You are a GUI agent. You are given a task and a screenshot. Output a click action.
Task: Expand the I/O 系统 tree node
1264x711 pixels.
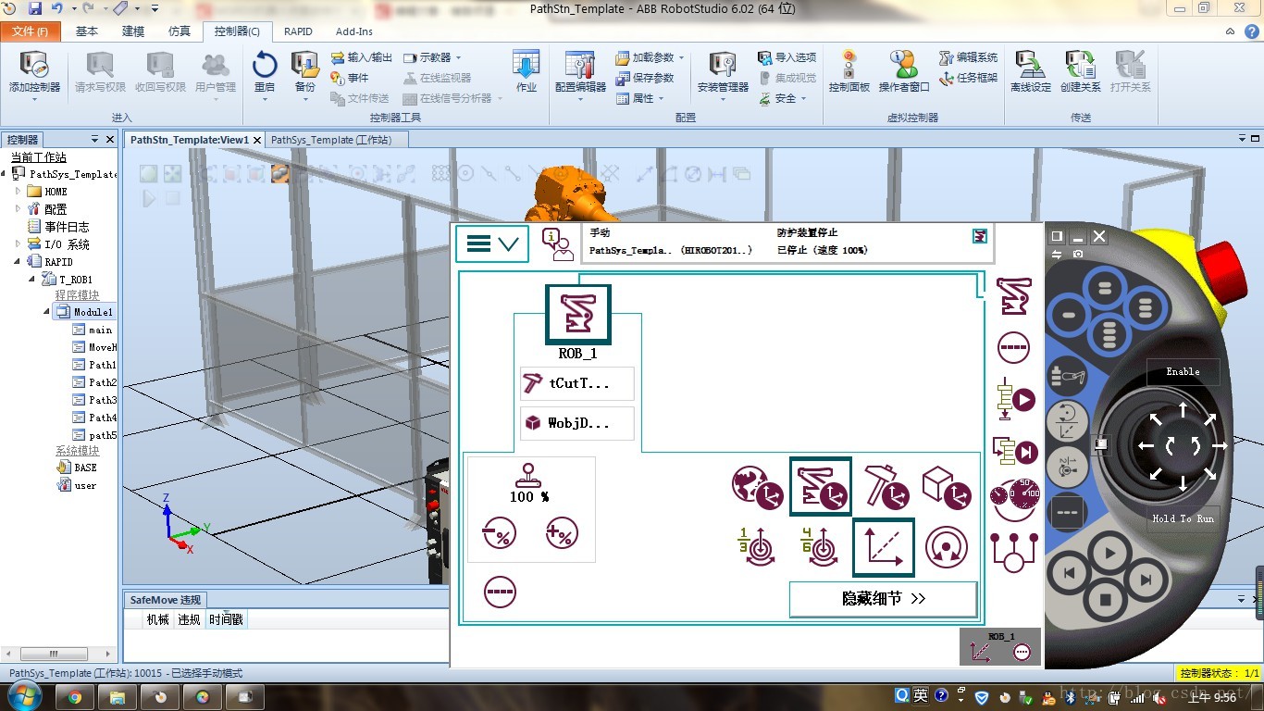pos(18,243)
